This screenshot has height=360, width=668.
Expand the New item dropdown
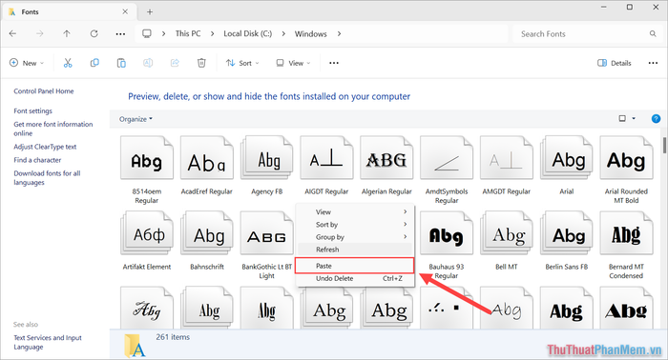[x=27, y=63]
